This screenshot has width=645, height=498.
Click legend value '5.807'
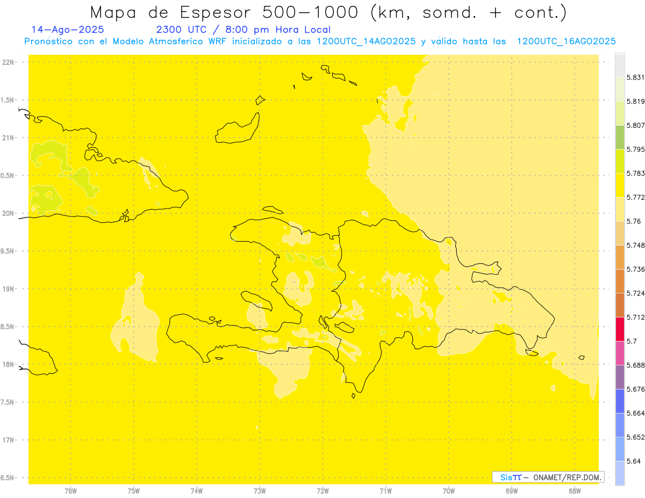point(635,125)
